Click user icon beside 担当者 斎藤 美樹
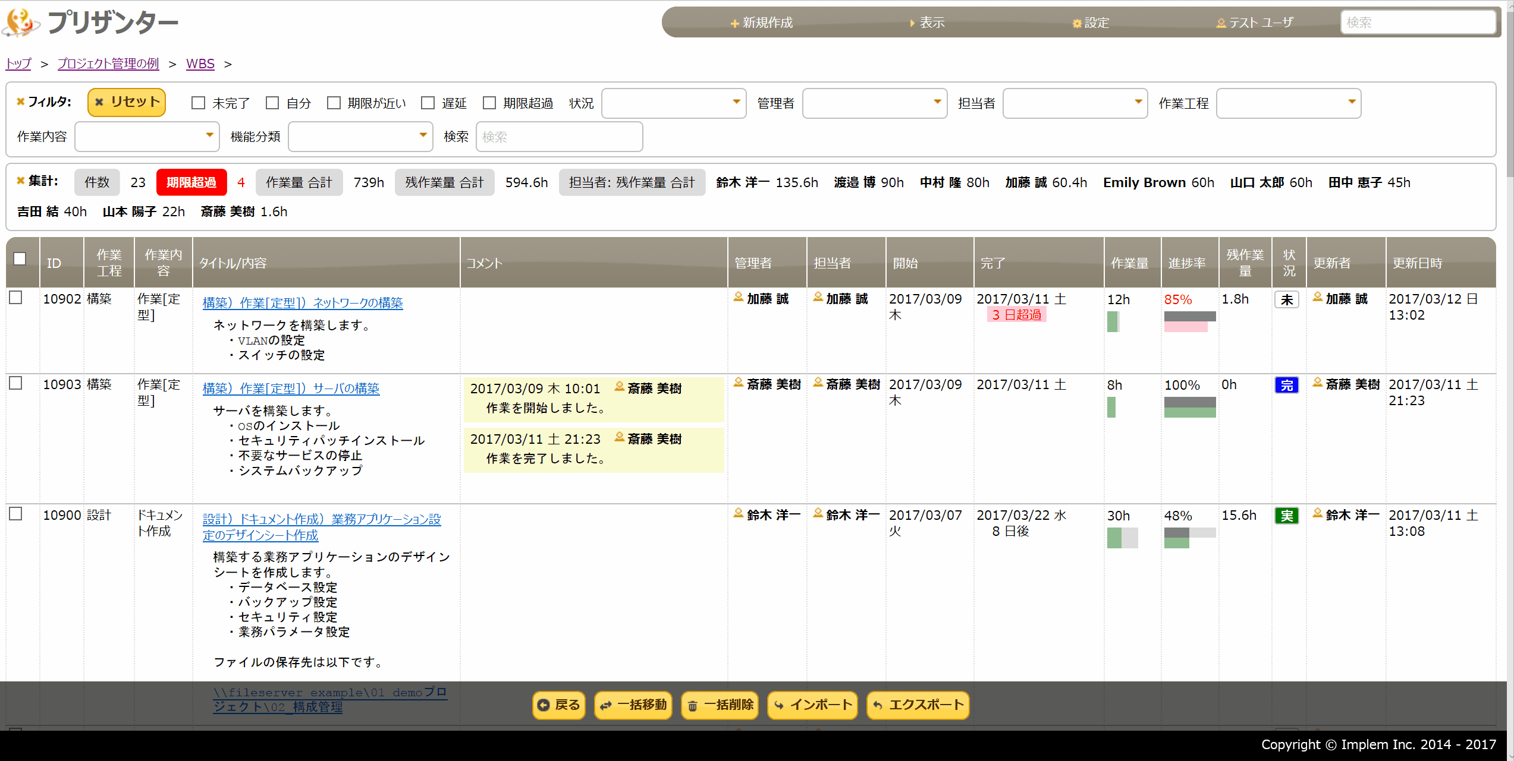This screenshot has width=1514, height=761. tap(818, 383)
